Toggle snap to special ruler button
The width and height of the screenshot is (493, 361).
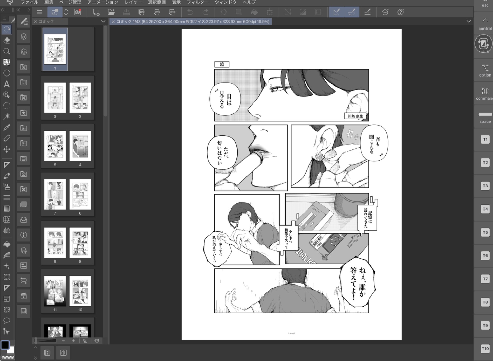(x=352, y=12)
